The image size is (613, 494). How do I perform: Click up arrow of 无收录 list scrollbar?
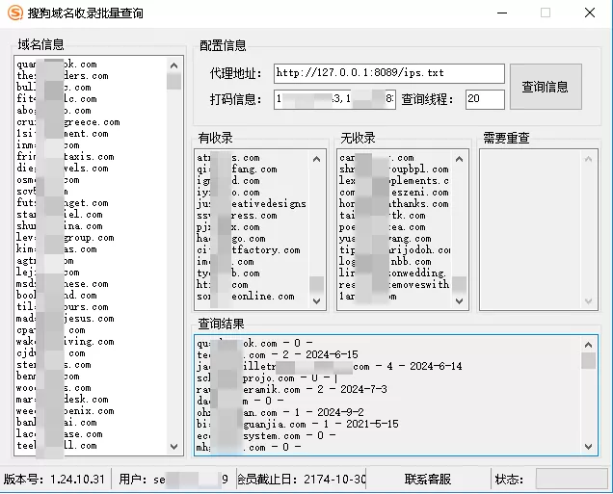(x=460, y=159)
